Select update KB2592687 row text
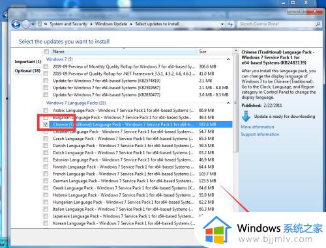The height and width of the screenshot is (248, 326). pos(106,88)
